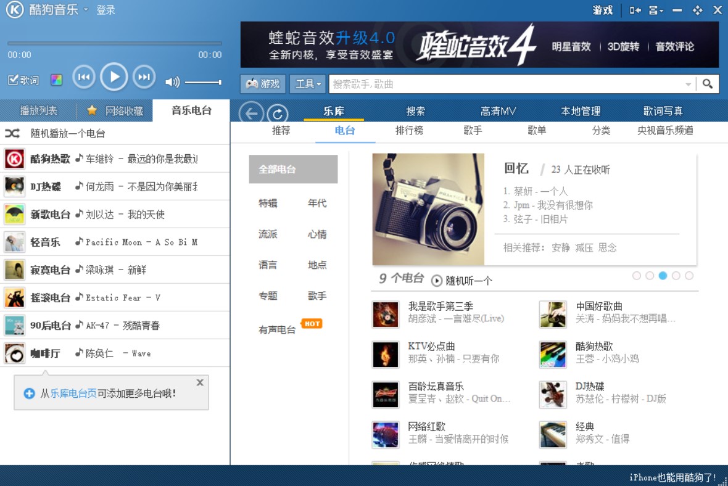The image size is (728, 486).
Task: Follow the 乐库电台页 link in tip
Action: pos(73,393)
